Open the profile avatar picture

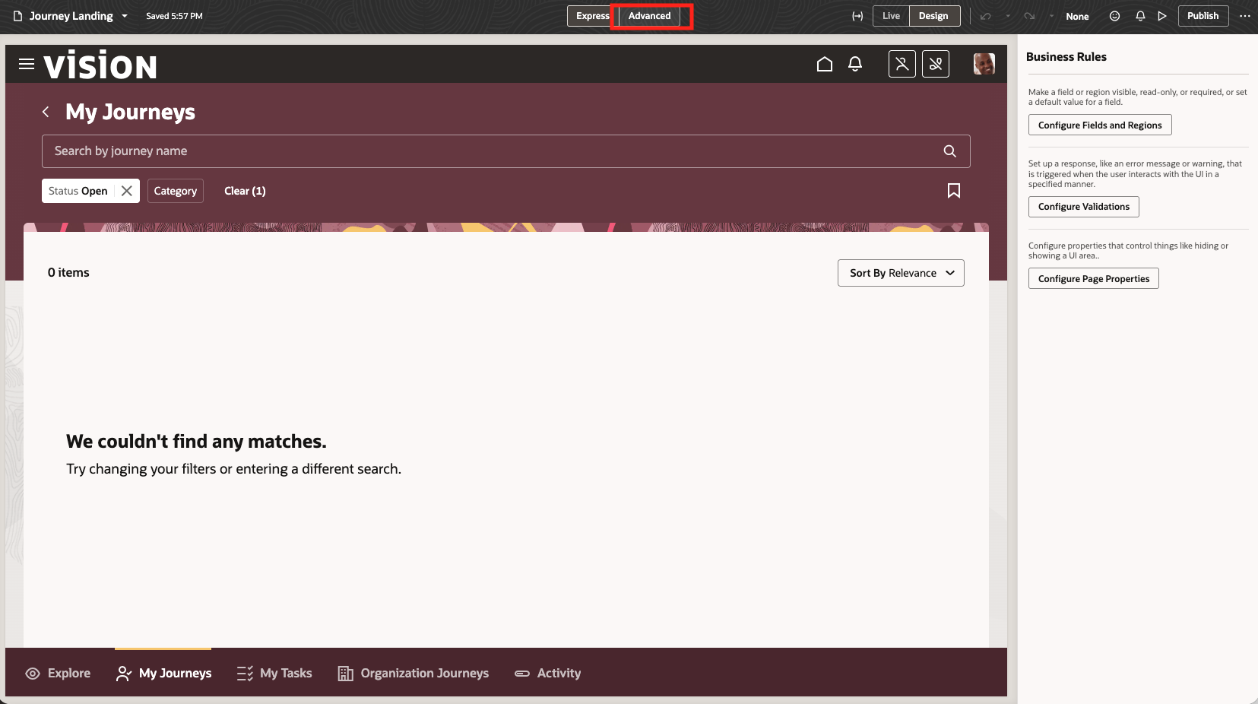pyautogui.click(x=984, y=64)
